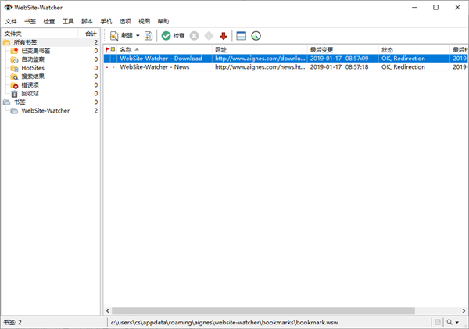Screen dimensions: 469x329
Task: Click the browser window view toolbar icon
Action: tap(241, 36)
